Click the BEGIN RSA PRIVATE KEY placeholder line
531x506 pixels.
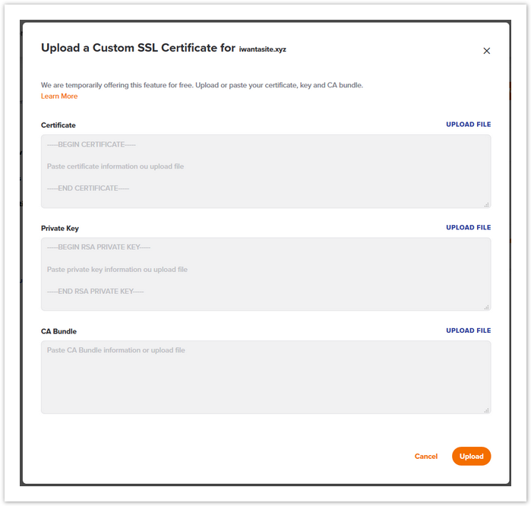(x=99, y=247)
